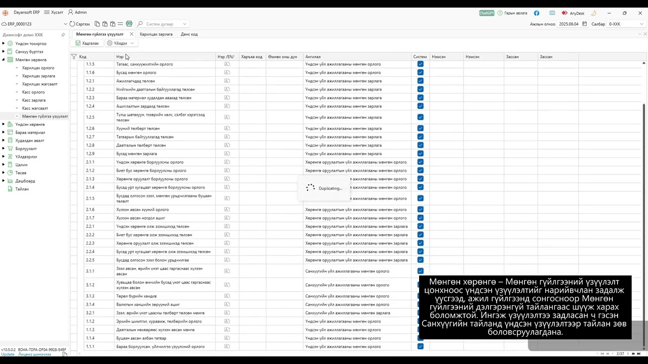Open Касс зарлага in the sidebar

coord(34,100)
